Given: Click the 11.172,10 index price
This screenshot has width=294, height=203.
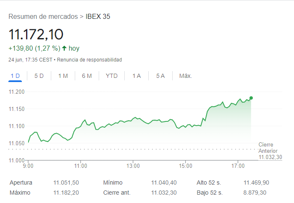Looking at the screenshot, I should (36, 34).
